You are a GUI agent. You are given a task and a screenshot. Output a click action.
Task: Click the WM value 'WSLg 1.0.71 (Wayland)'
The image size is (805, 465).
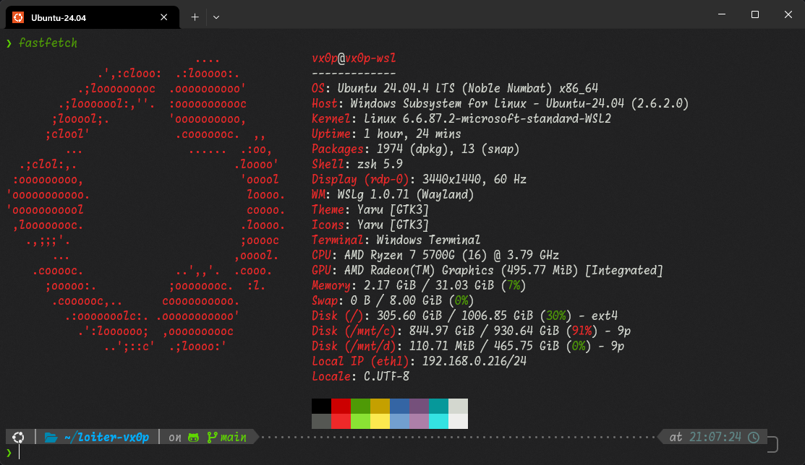point(406,194)
